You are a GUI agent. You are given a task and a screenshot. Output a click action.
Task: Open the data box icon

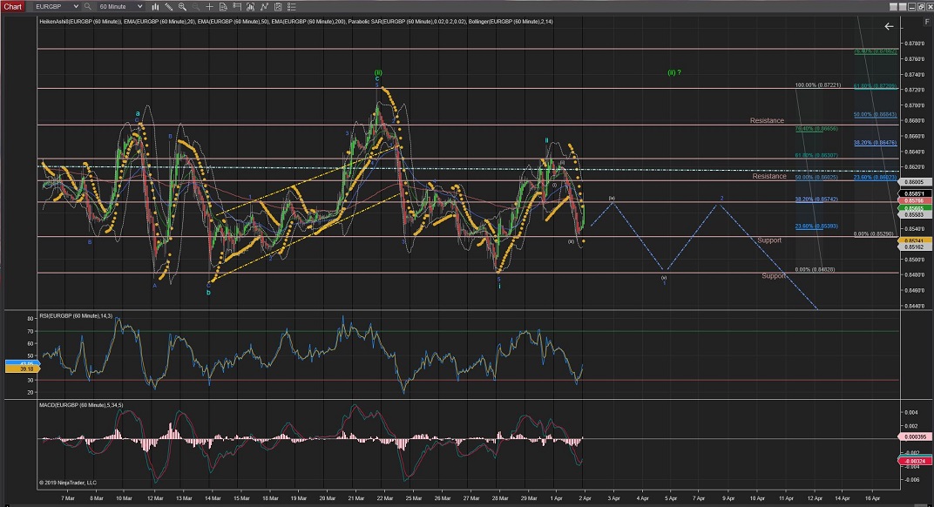223,7
